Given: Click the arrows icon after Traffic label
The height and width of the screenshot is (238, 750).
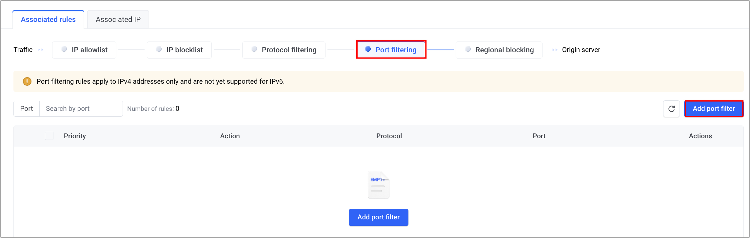Looking at the screenshot, I should click(x=41, y=50).
